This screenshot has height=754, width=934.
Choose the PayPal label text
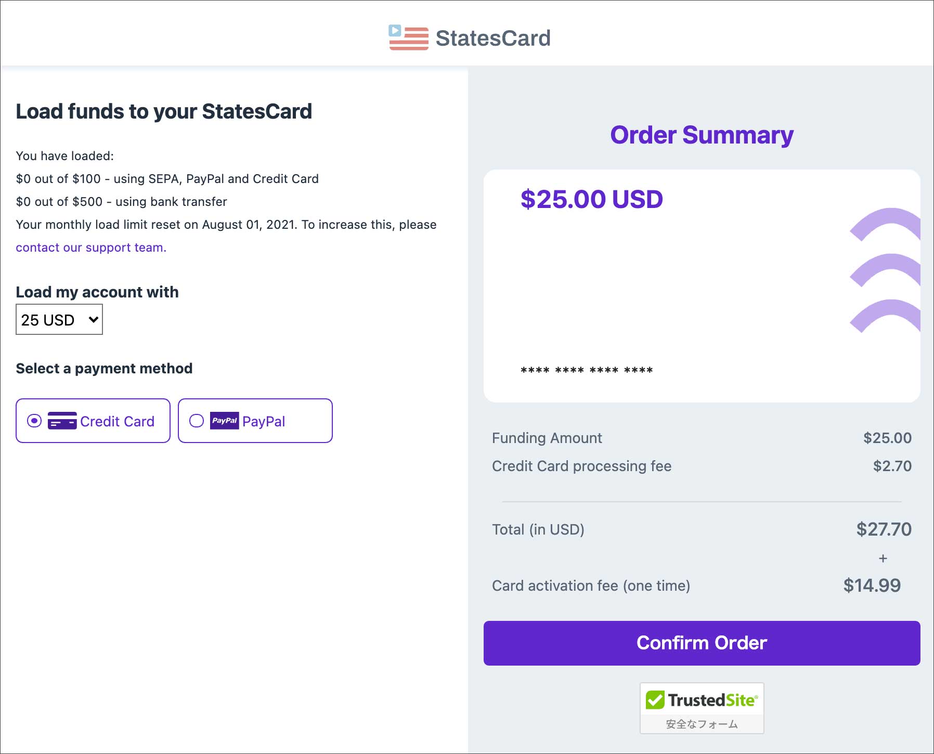pos(264,421)
